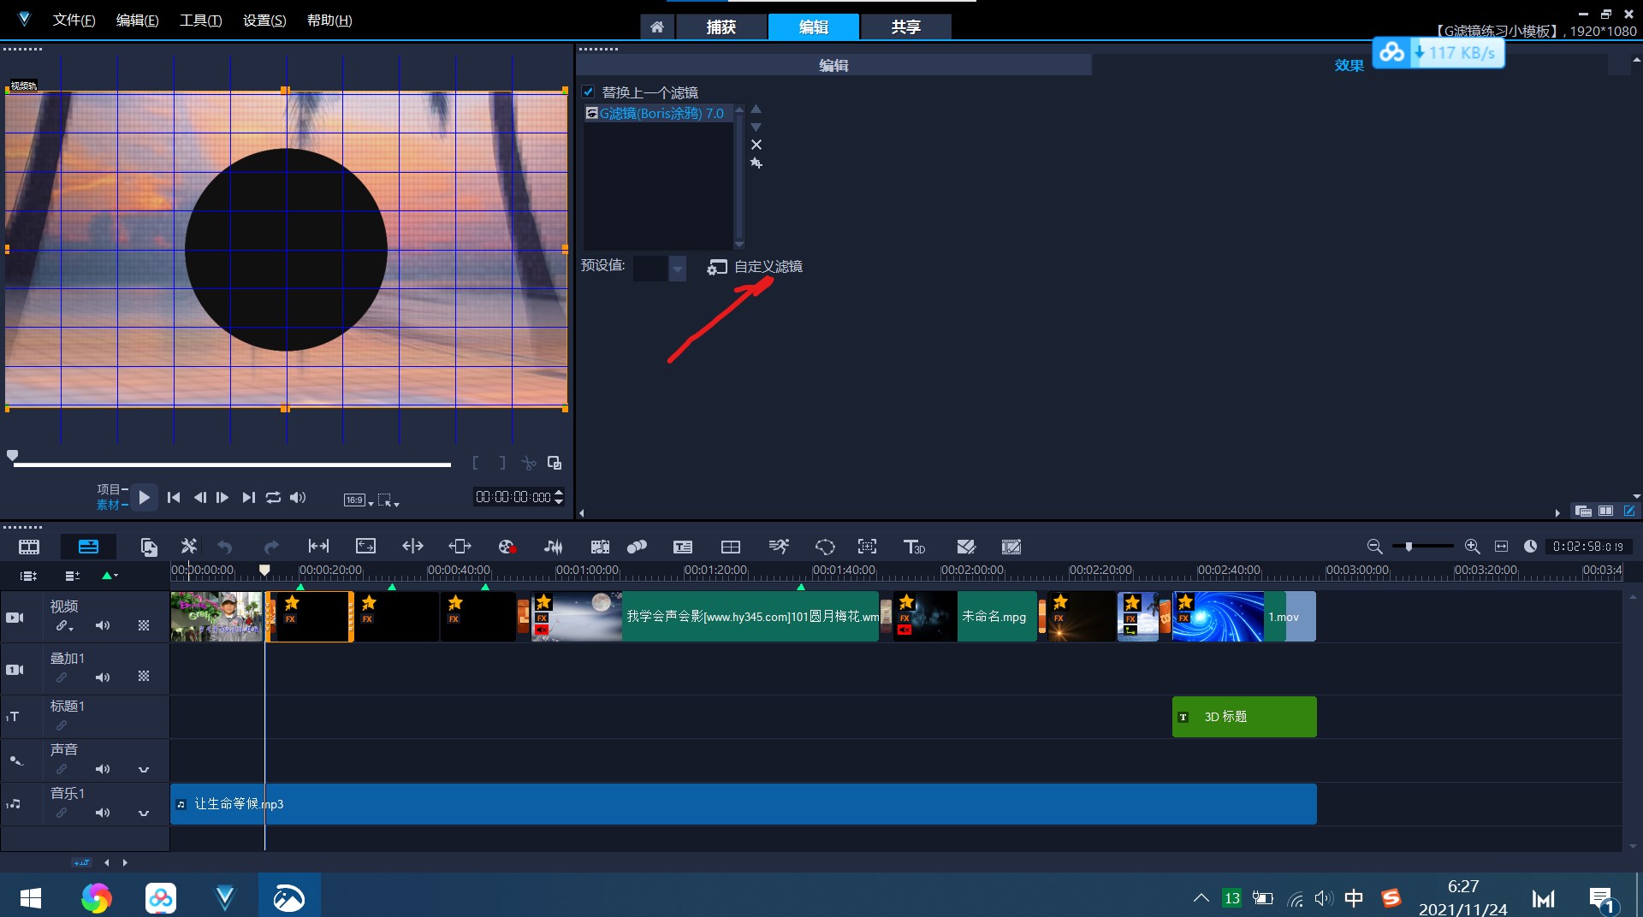Redo the last action

(271, 547)
